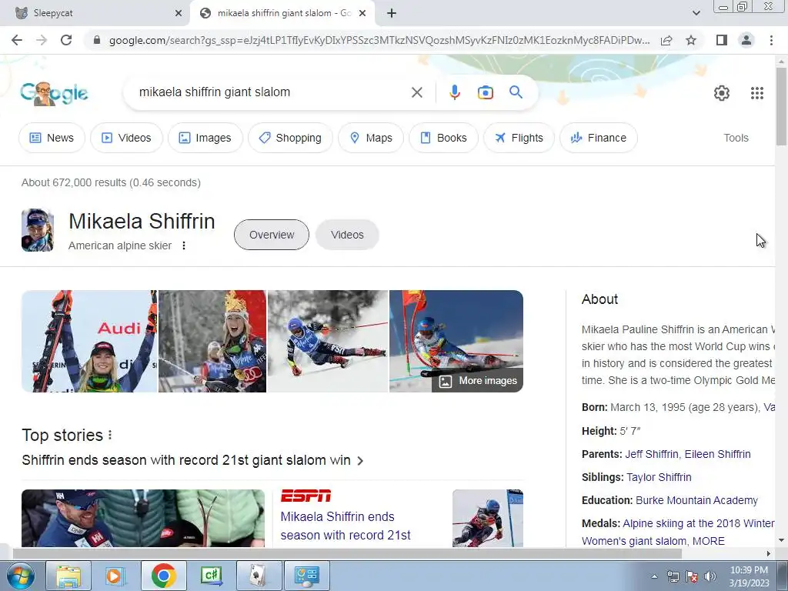788x591 pixels.
Task: Click the MORE medals link
Action: pos(709,541)
